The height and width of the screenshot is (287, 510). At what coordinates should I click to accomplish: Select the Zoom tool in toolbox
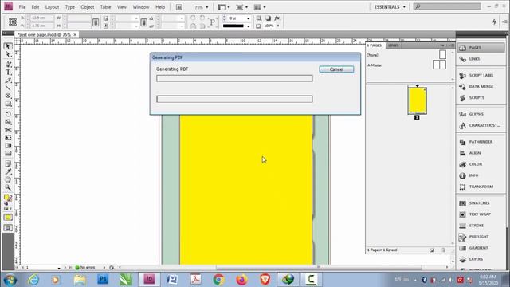click(x=8, y=188)
